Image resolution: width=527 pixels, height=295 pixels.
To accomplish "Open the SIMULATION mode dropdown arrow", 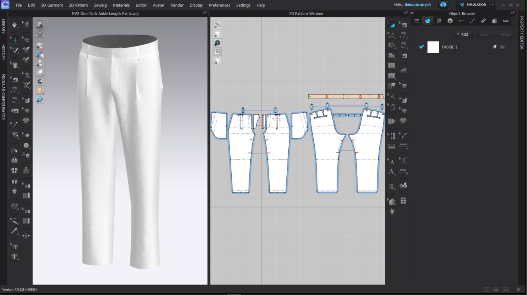I will click(x=493, y=5).
